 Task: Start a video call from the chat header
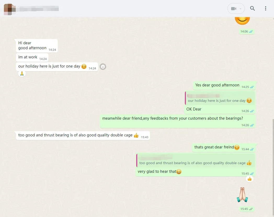pyautogui.click(x=233, y=9)
